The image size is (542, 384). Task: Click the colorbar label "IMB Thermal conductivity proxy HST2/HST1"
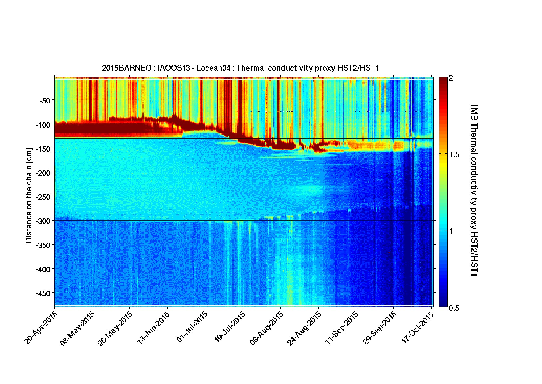[474, 191]
